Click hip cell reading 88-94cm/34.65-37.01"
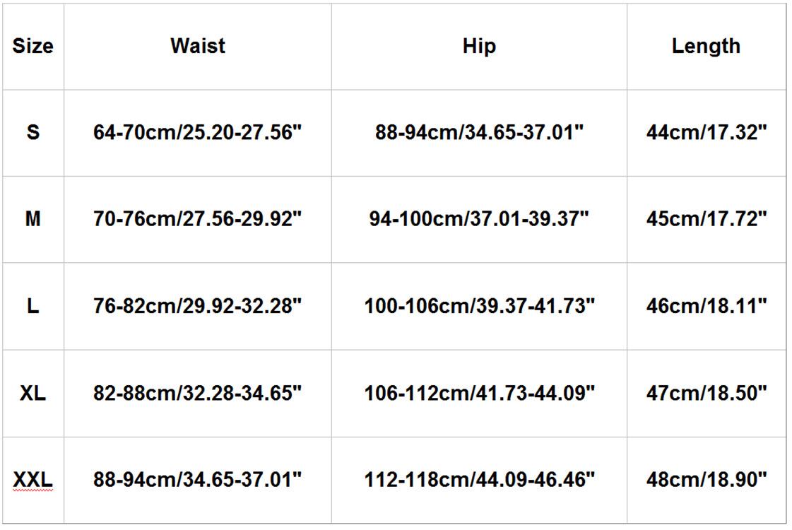 (x=479, y=132)
